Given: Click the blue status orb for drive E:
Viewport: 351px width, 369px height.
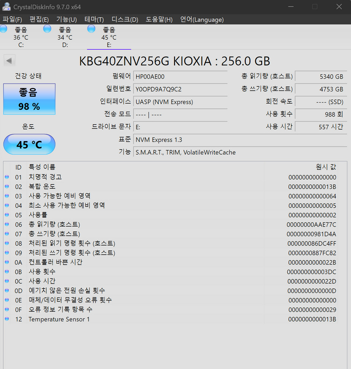Looking at the screenshot, I should tap(91, 29).
